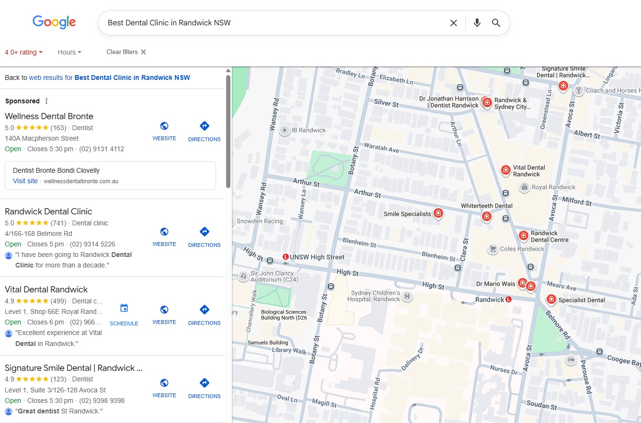641x423 pixels.
Task: Clear the search box text
Action: tap(453, 23)
